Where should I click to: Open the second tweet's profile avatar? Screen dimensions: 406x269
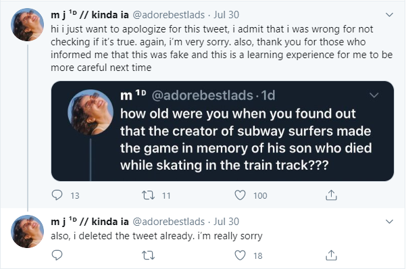28,231
